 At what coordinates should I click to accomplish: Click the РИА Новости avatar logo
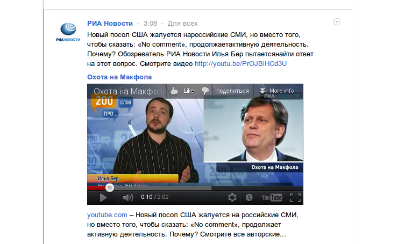pos(68,32)
